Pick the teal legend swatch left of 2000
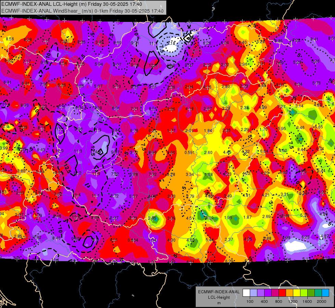Screen dimensions: 335x308 318,293
